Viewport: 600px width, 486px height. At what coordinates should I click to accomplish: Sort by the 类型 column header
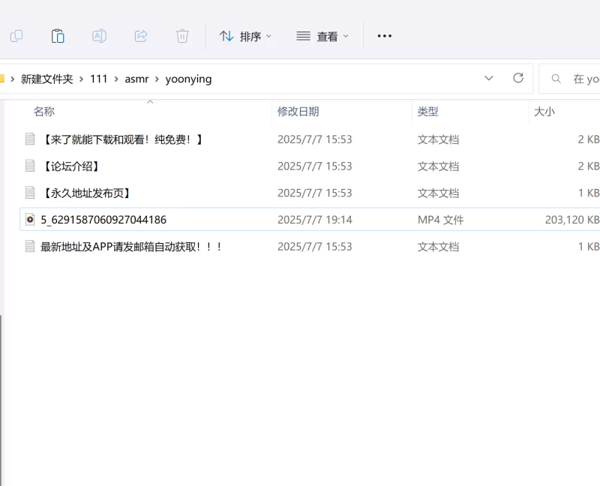[427, 111]
